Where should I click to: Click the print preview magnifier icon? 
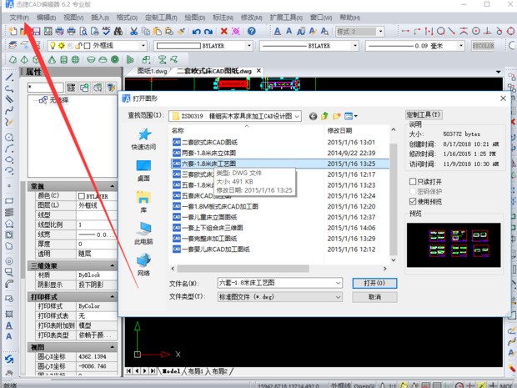[x=83, y=32]
